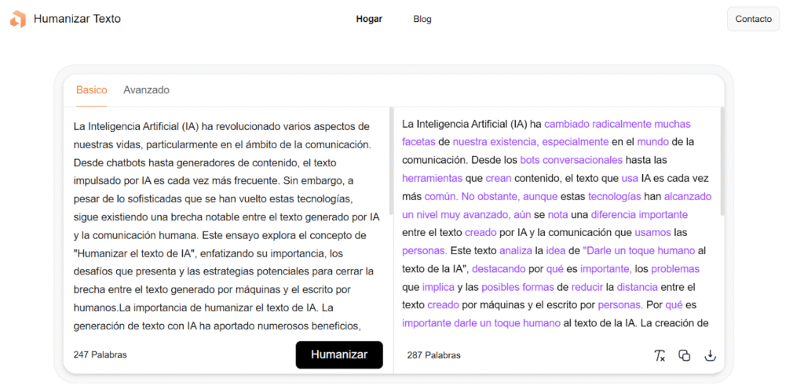The image size is (804, 389).
Task: Click the 287 Palabras output counter
Action: point(433,355)
